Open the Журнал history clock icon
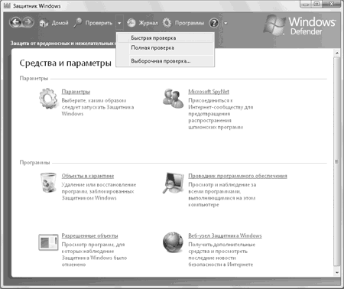The width and height of the screenshot is (344, 289). (131, 23)
